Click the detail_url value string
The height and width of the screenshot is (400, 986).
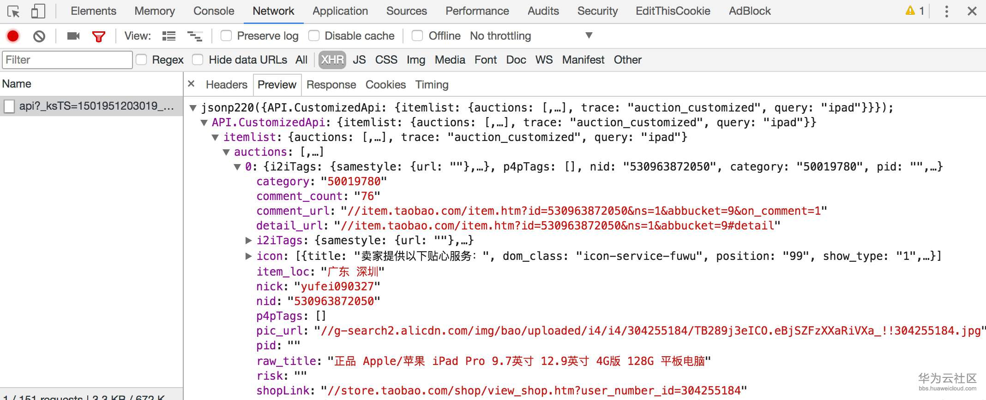tap(557, 225)
